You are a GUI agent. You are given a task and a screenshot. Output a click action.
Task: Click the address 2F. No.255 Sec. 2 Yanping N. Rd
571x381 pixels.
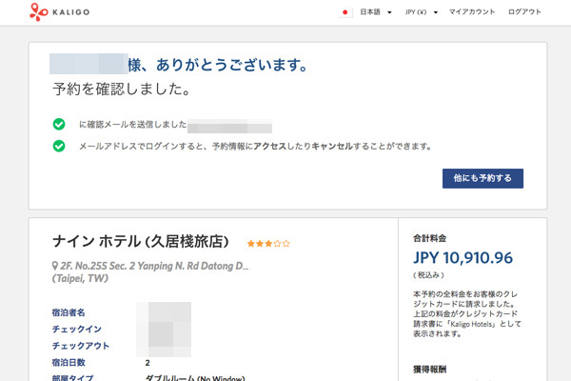(154, 266)
